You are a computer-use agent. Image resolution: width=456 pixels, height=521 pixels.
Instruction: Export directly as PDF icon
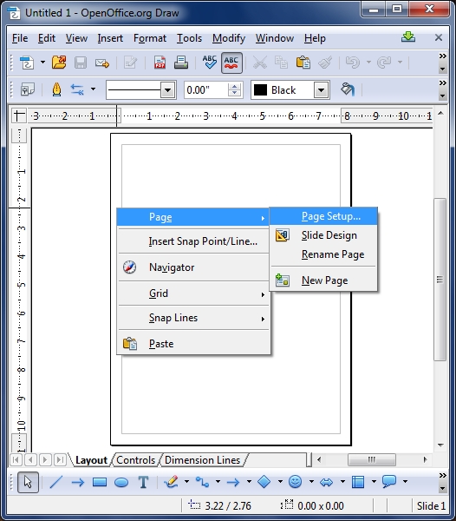(x=160, y=63)
